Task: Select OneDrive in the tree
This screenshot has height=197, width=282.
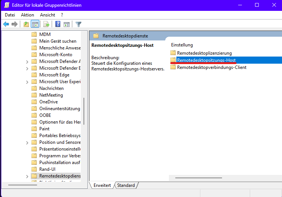Action: 48,102
